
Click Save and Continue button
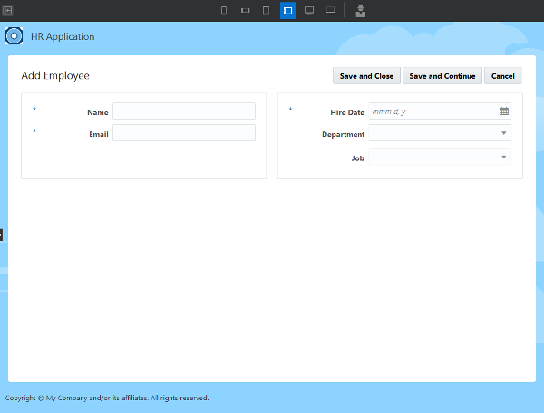click(442, 76)
